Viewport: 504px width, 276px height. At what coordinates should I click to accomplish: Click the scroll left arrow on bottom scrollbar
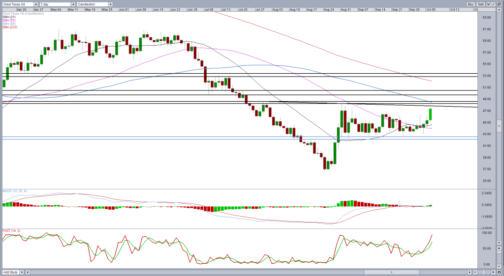[x=28, y=272]
